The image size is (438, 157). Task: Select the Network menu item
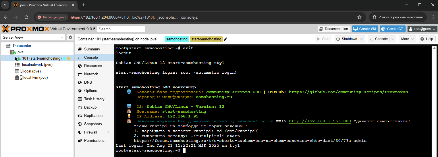(x=91, y=74)
